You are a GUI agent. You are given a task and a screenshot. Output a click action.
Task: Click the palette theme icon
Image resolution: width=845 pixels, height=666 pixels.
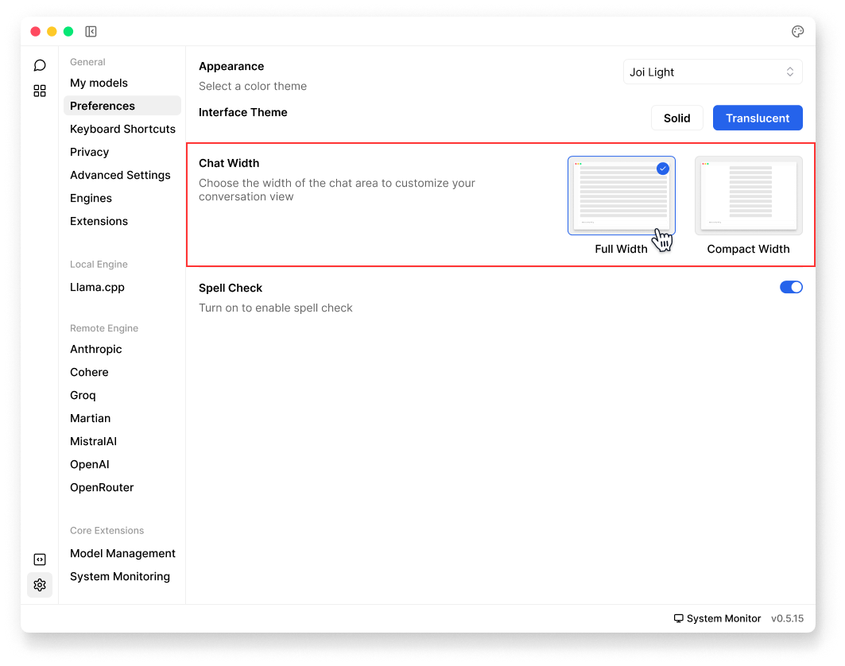coord(797,32)
